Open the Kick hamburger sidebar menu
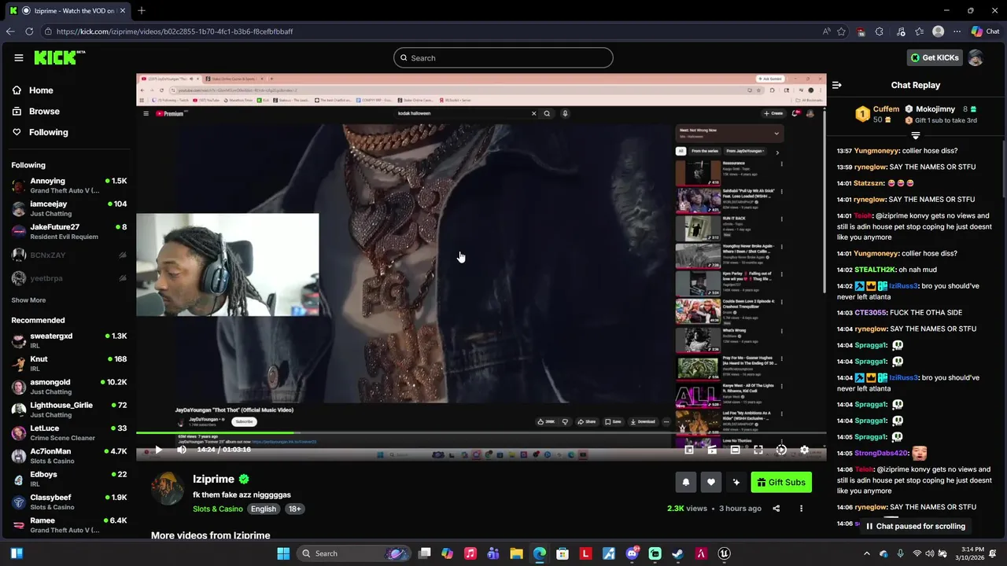 point(18,57)
